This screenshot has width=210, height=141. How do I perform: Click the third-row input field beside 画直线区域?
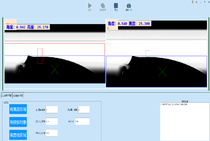tap(52, 133)
